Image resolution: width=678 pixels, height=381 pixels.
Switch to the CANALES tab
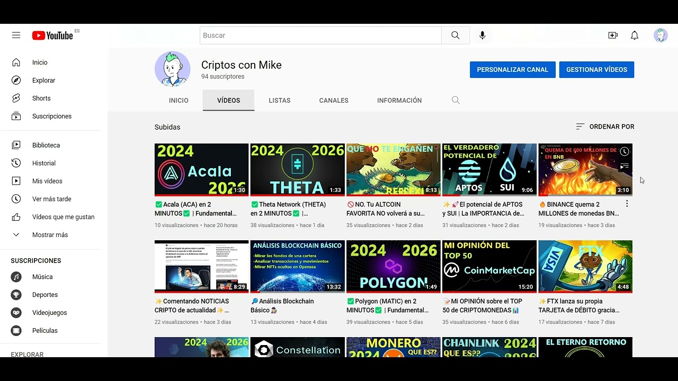point(334,101)
